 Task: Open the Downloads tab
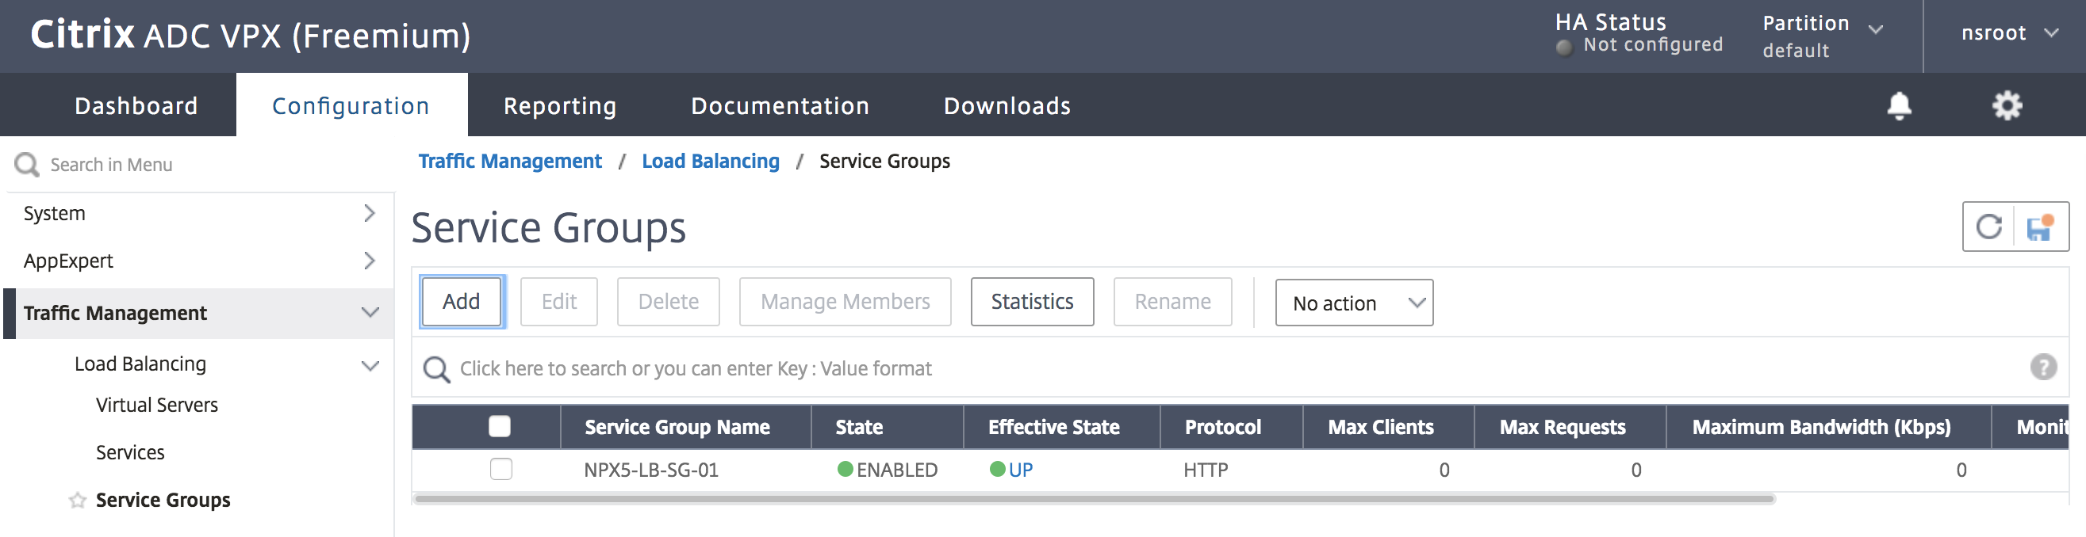point(1007,106)
